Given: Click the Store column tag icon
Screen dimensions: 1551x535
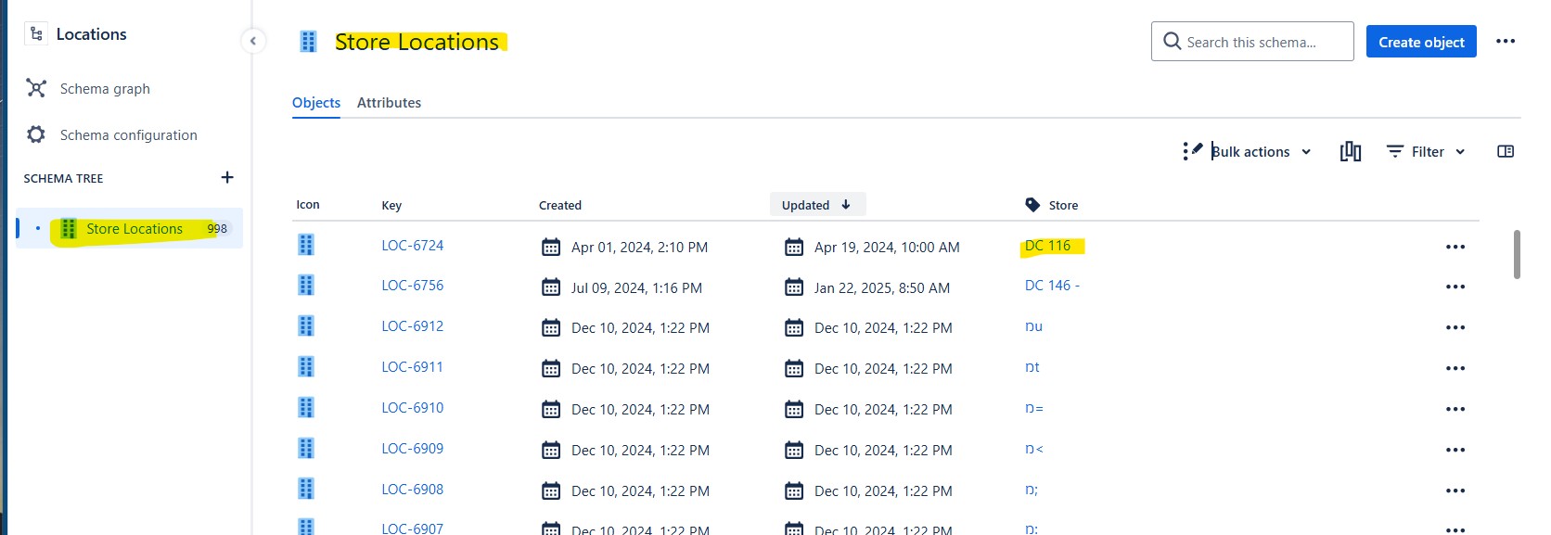Looking at the screenshot, I should 1032,205.
